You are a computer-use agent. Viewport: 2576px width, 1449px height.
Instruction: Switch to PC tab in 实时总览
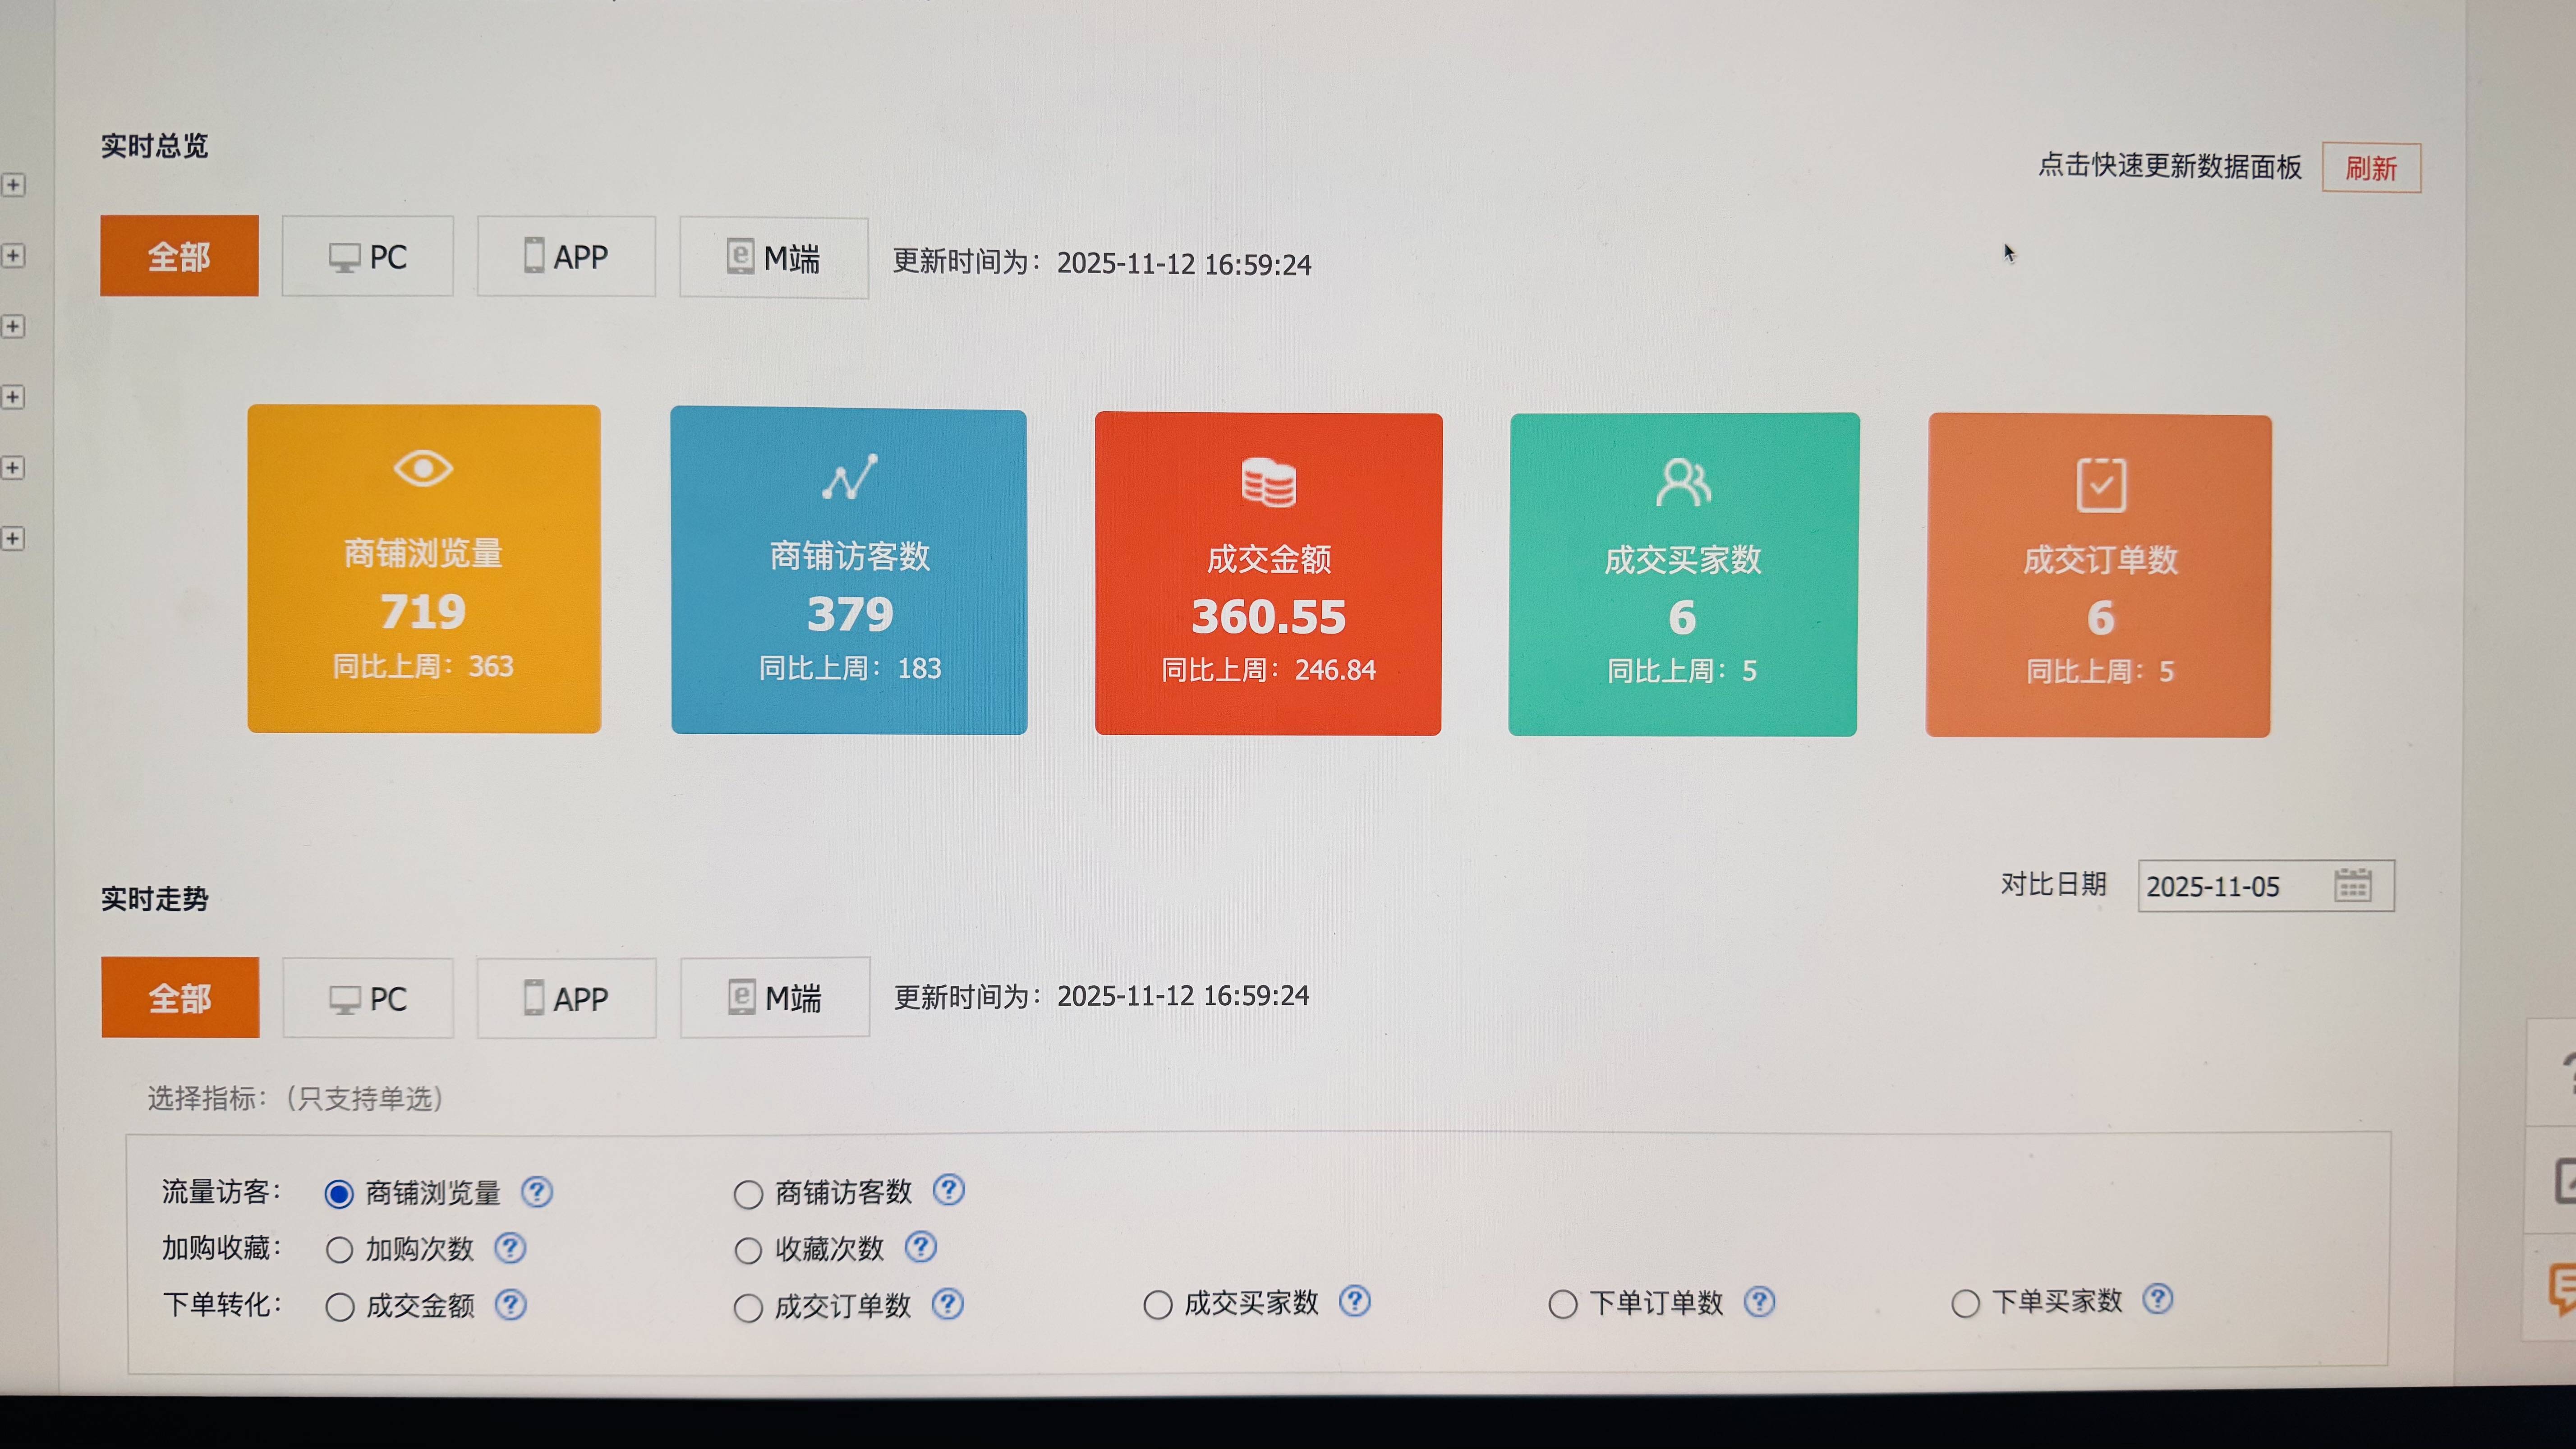click(x=367, y=257)
